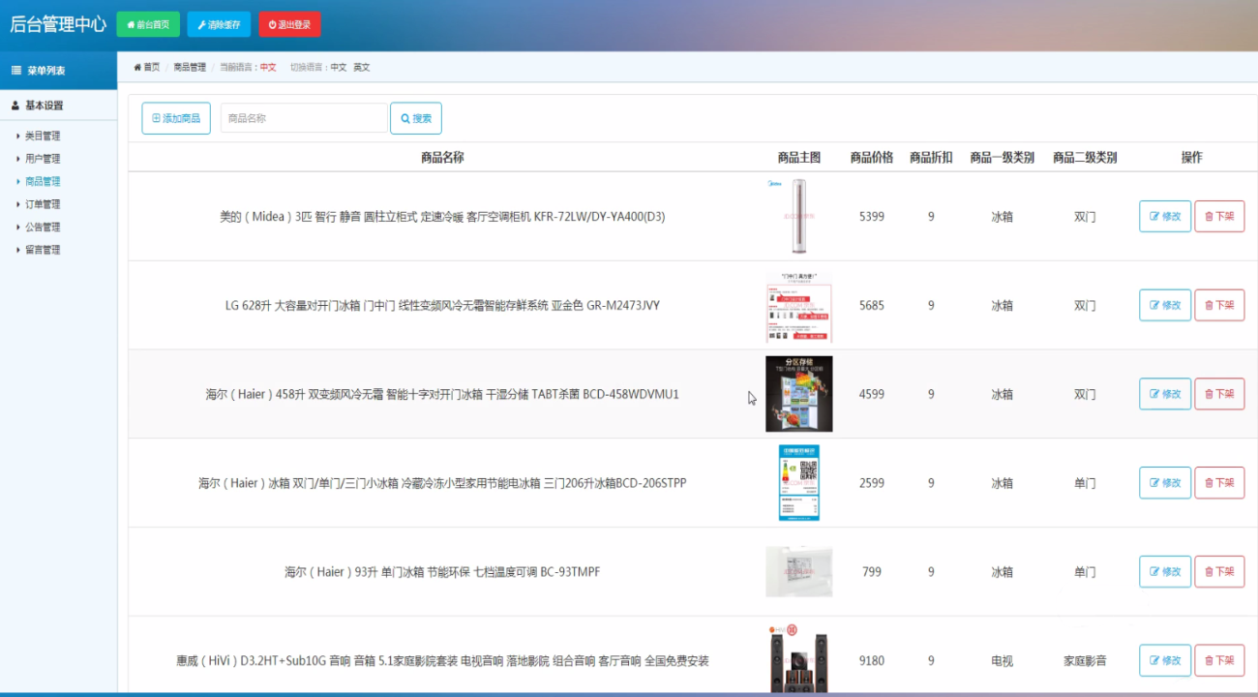Image resolution: width=1258 pixels, height=697 pixels.
Task: Switch language to 中文 in the switcher
Action: coord(339,68)
